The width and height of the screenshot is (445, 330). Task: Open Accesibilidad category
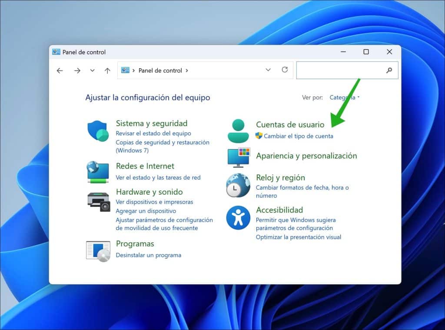pos(279,210)
